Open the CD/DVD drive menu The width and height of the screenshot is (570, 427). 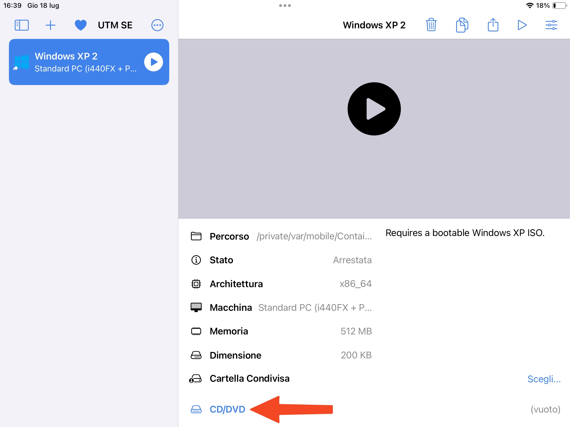pos(227,409)
